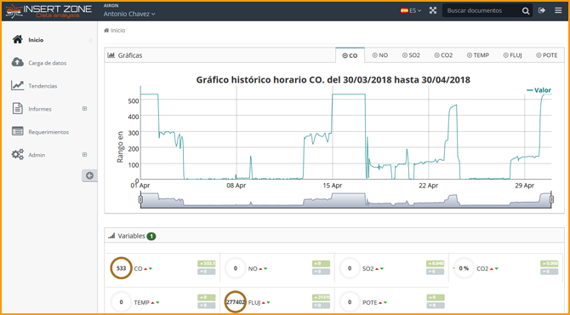This screenshot has height=315, width=570.
Task: Click the Carga de datos cloud upload icon
Action: click(x=18, y=62)
